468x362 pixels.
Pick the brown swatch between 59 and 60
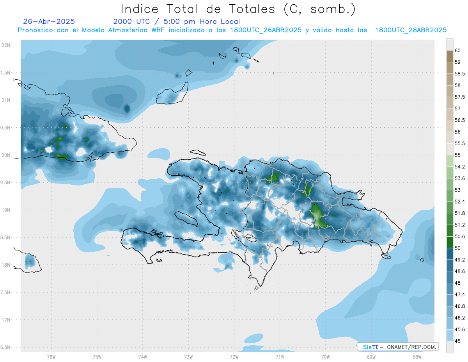tap(450, 56)
